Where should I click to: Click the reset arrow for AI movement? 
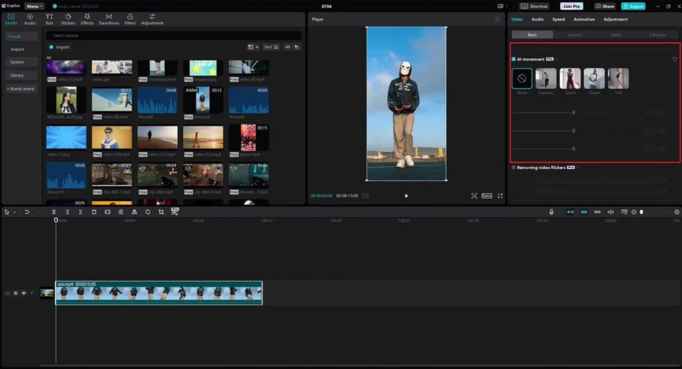[x=674, y=59]
